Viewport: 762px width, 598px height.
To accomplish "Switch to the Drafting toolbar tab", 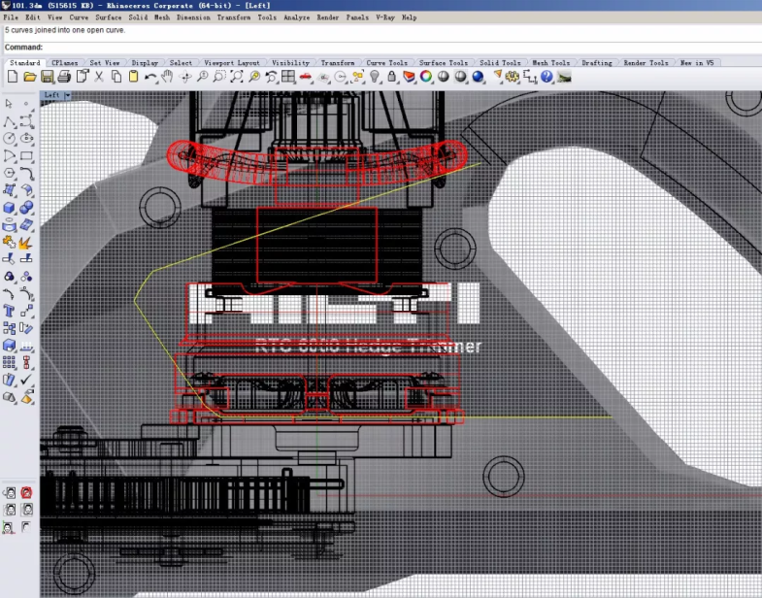I will [596, 63].
